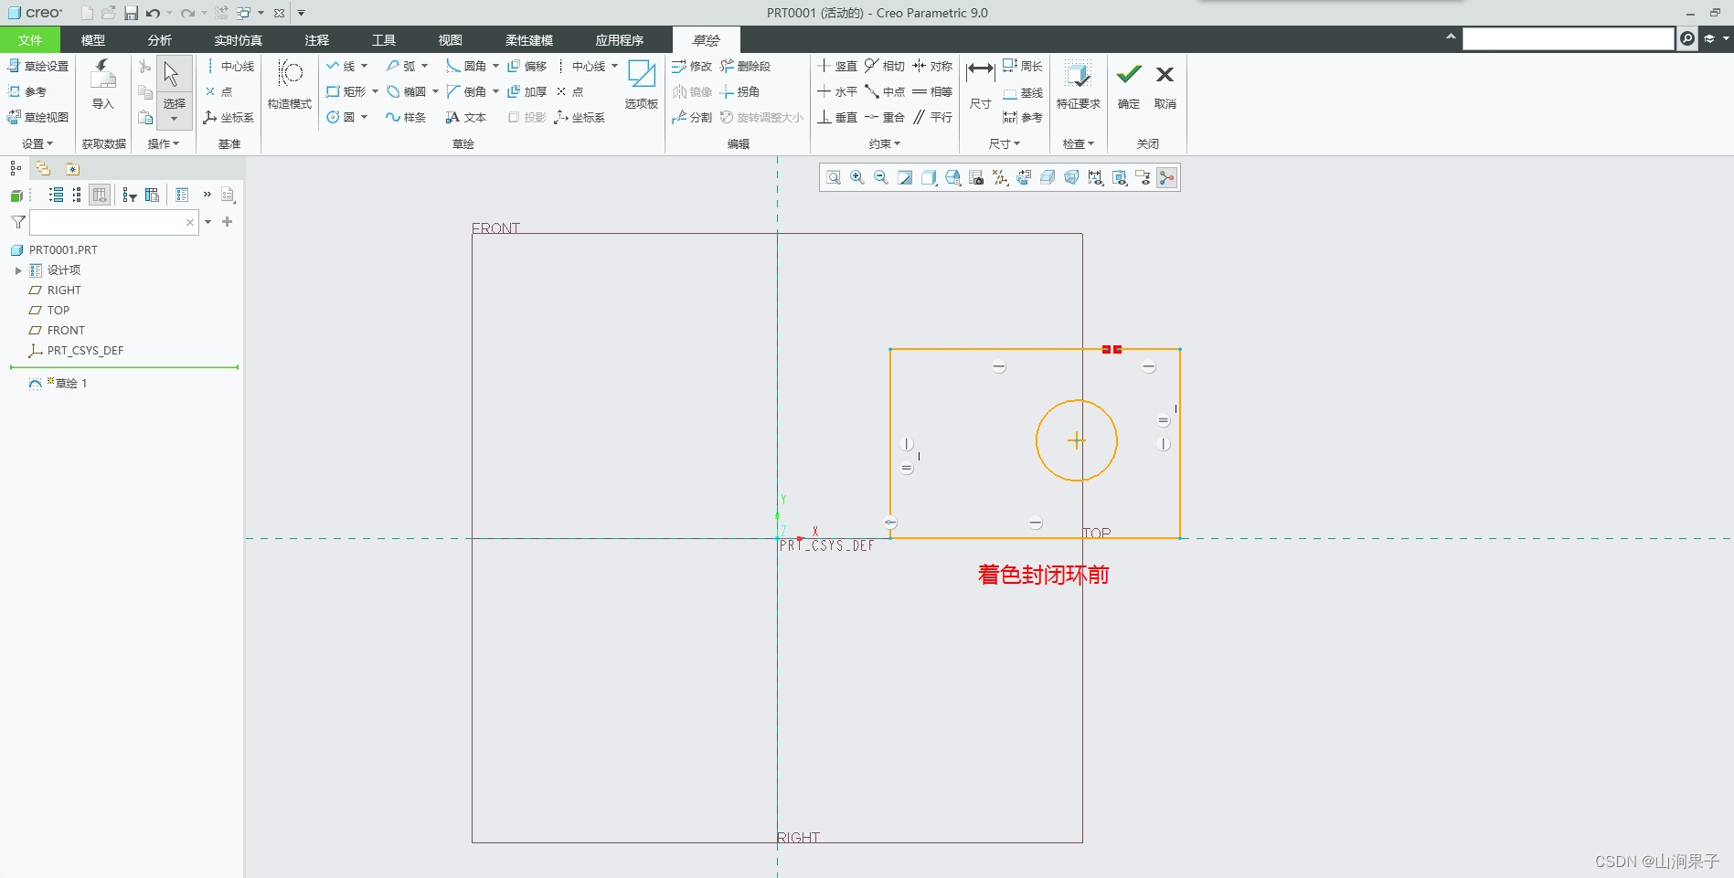Click the 文本 (text) sketch tool

[x=465, y=117]
